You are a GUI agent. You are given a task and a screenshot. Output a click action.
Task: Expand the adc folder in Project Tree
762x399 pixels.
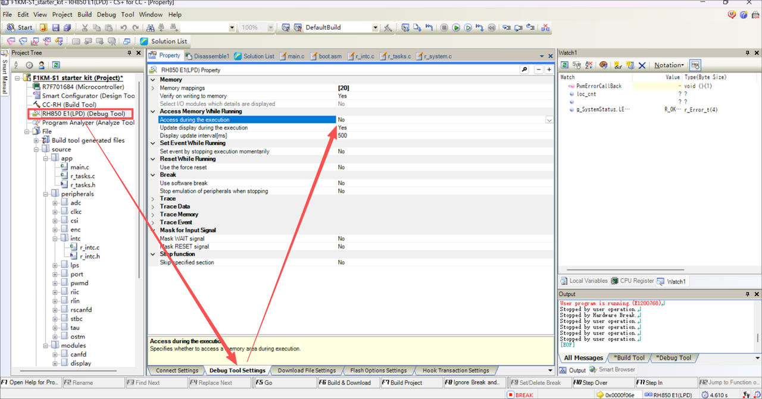pos(54,203)
